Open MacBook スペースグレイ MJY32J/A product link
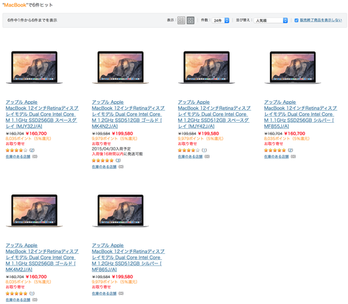This screenshot has width=348, height=304. (42, 114)
